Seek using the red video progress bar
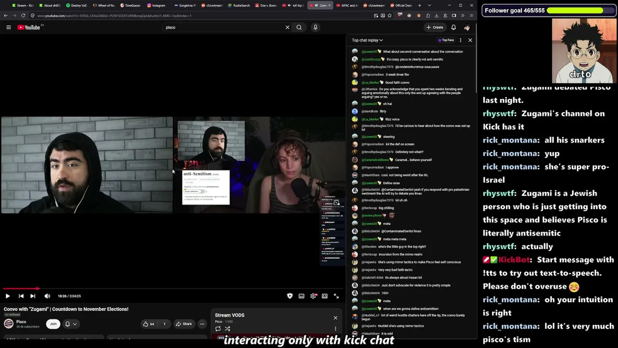This screenshot has width=618, height=348. click(x=173, y=289)
